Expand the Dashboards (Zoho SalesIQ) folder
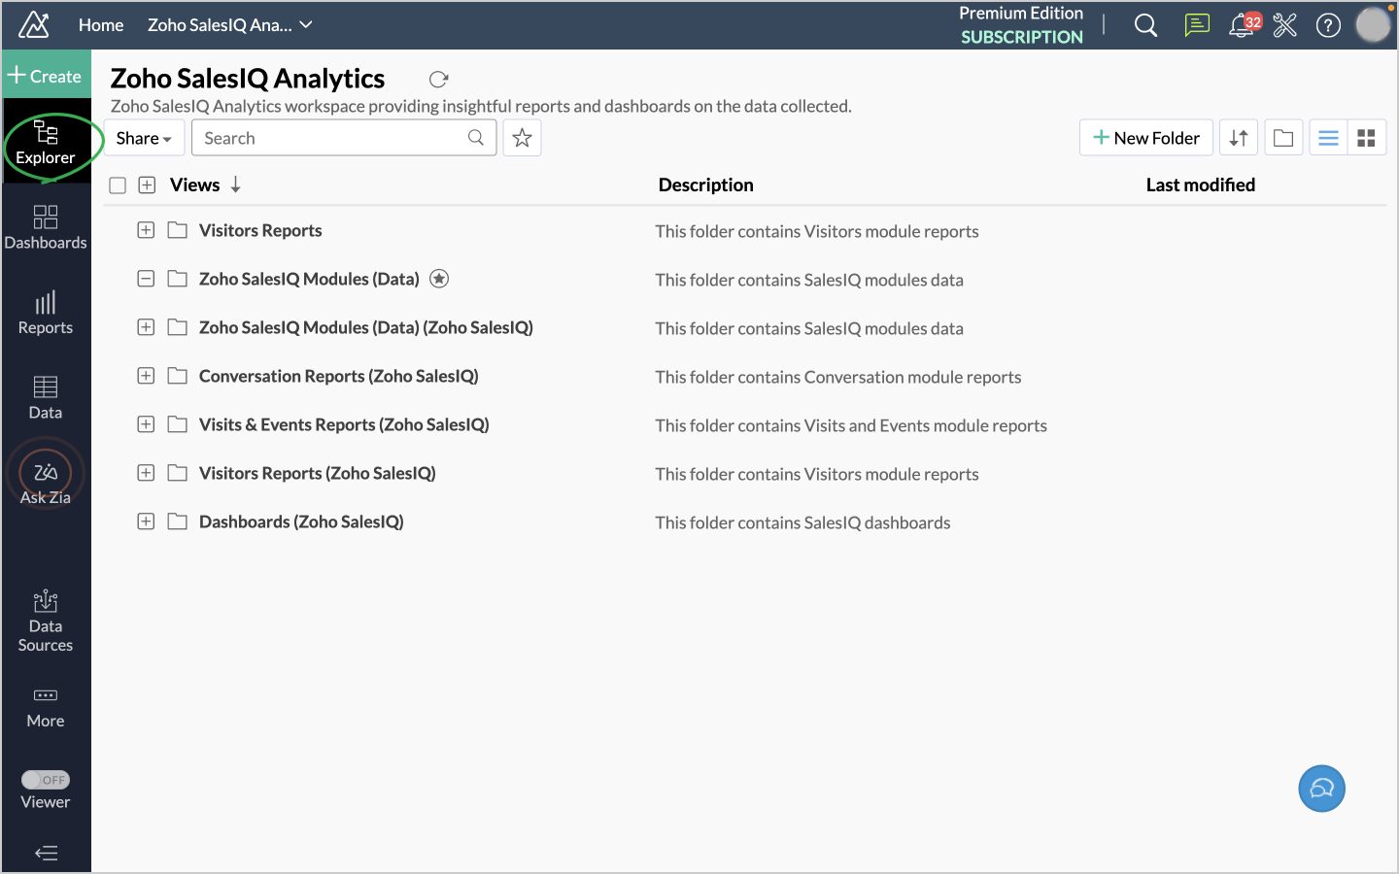This screenshot has width=1399, height=874. (146, 521)
